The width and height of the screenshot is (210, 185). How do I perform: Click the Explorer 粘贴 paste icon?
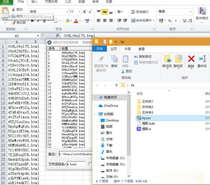125,59
